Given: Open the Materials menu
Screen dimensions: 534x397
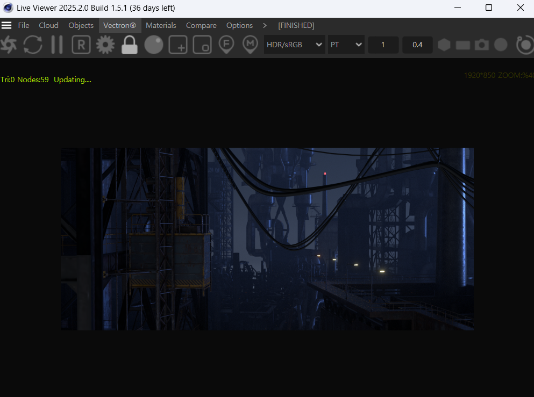Looking at the screenshot, I should click(x=161, y=25).
